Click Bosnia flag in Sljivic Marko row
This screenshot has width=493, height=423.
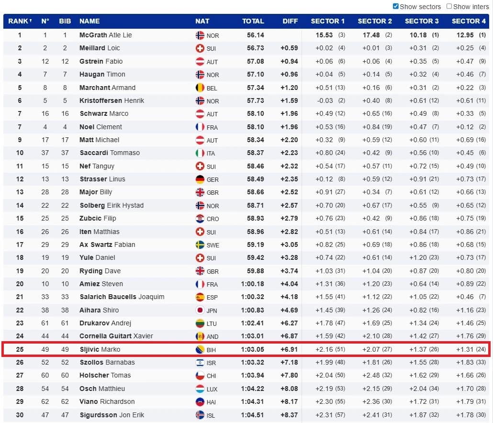coord(200,349)
